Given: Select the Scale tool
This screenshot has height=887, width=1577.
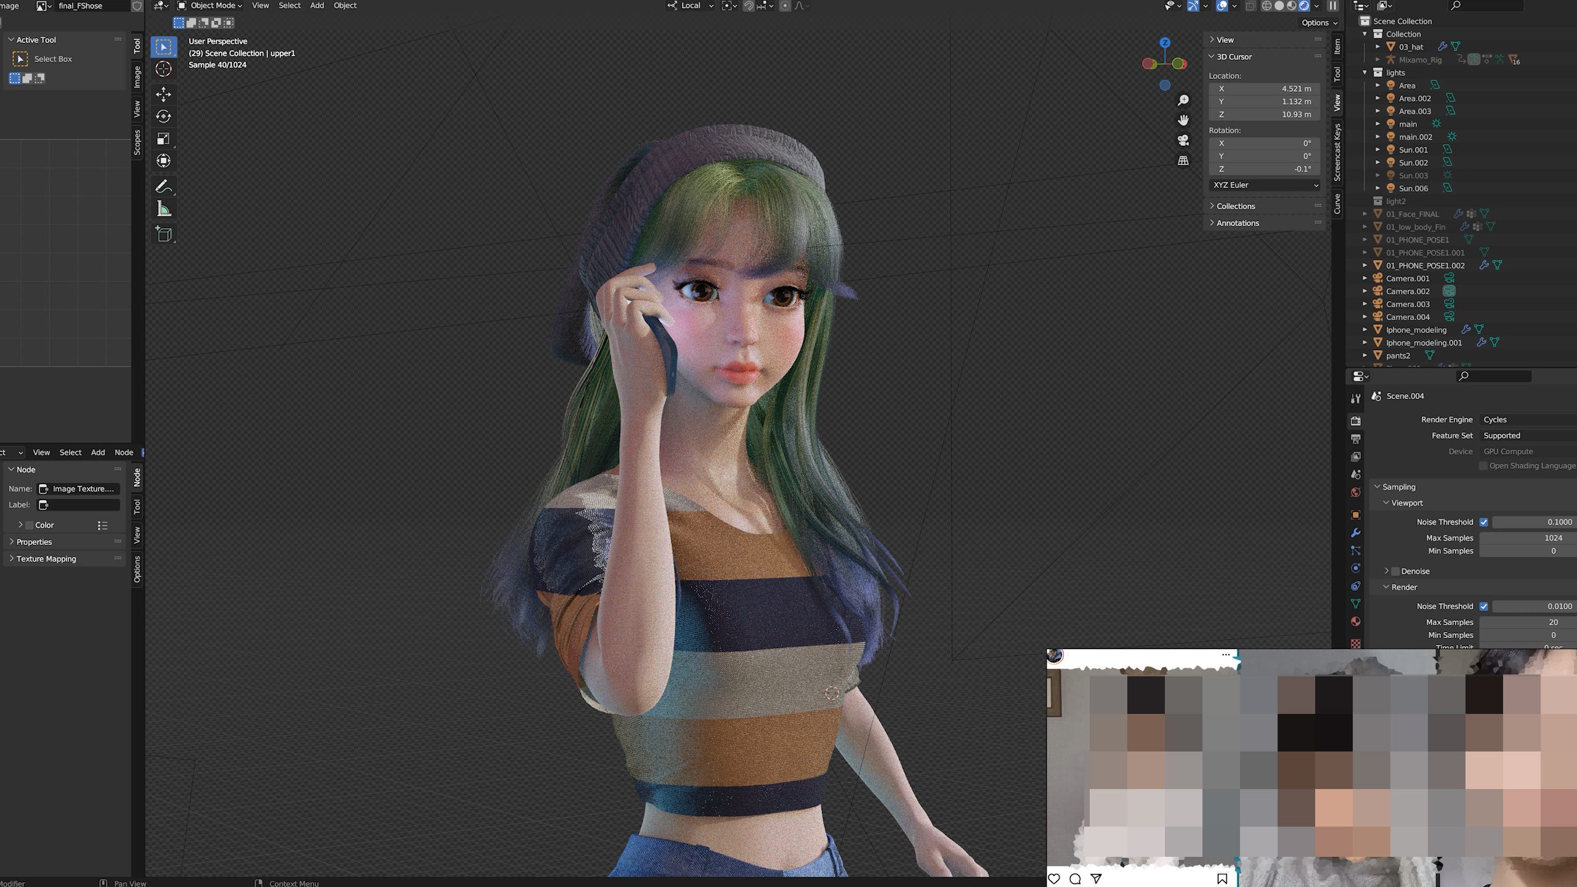Looking at the screenshot, I should pyautogui.click(x=163, y=139).
